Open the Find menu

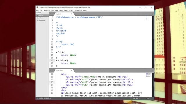point(52,10)
